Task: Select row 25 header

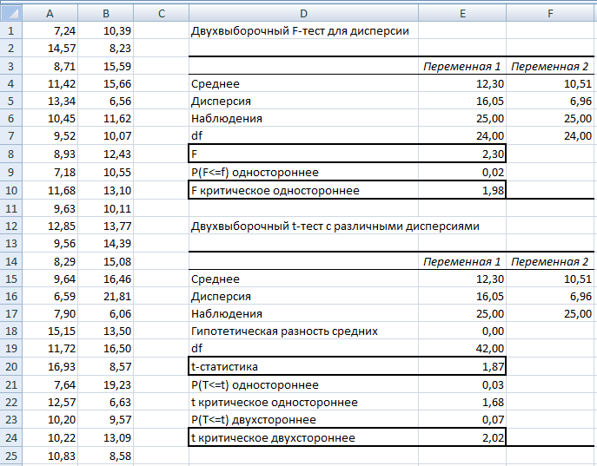Action: [x=11, y=456]
